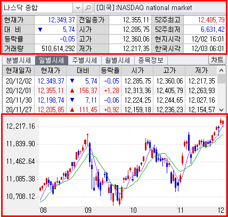This screenshot has width=228, height=217.
Task: Click the 현재일자 column header
Action: [19, 71]
